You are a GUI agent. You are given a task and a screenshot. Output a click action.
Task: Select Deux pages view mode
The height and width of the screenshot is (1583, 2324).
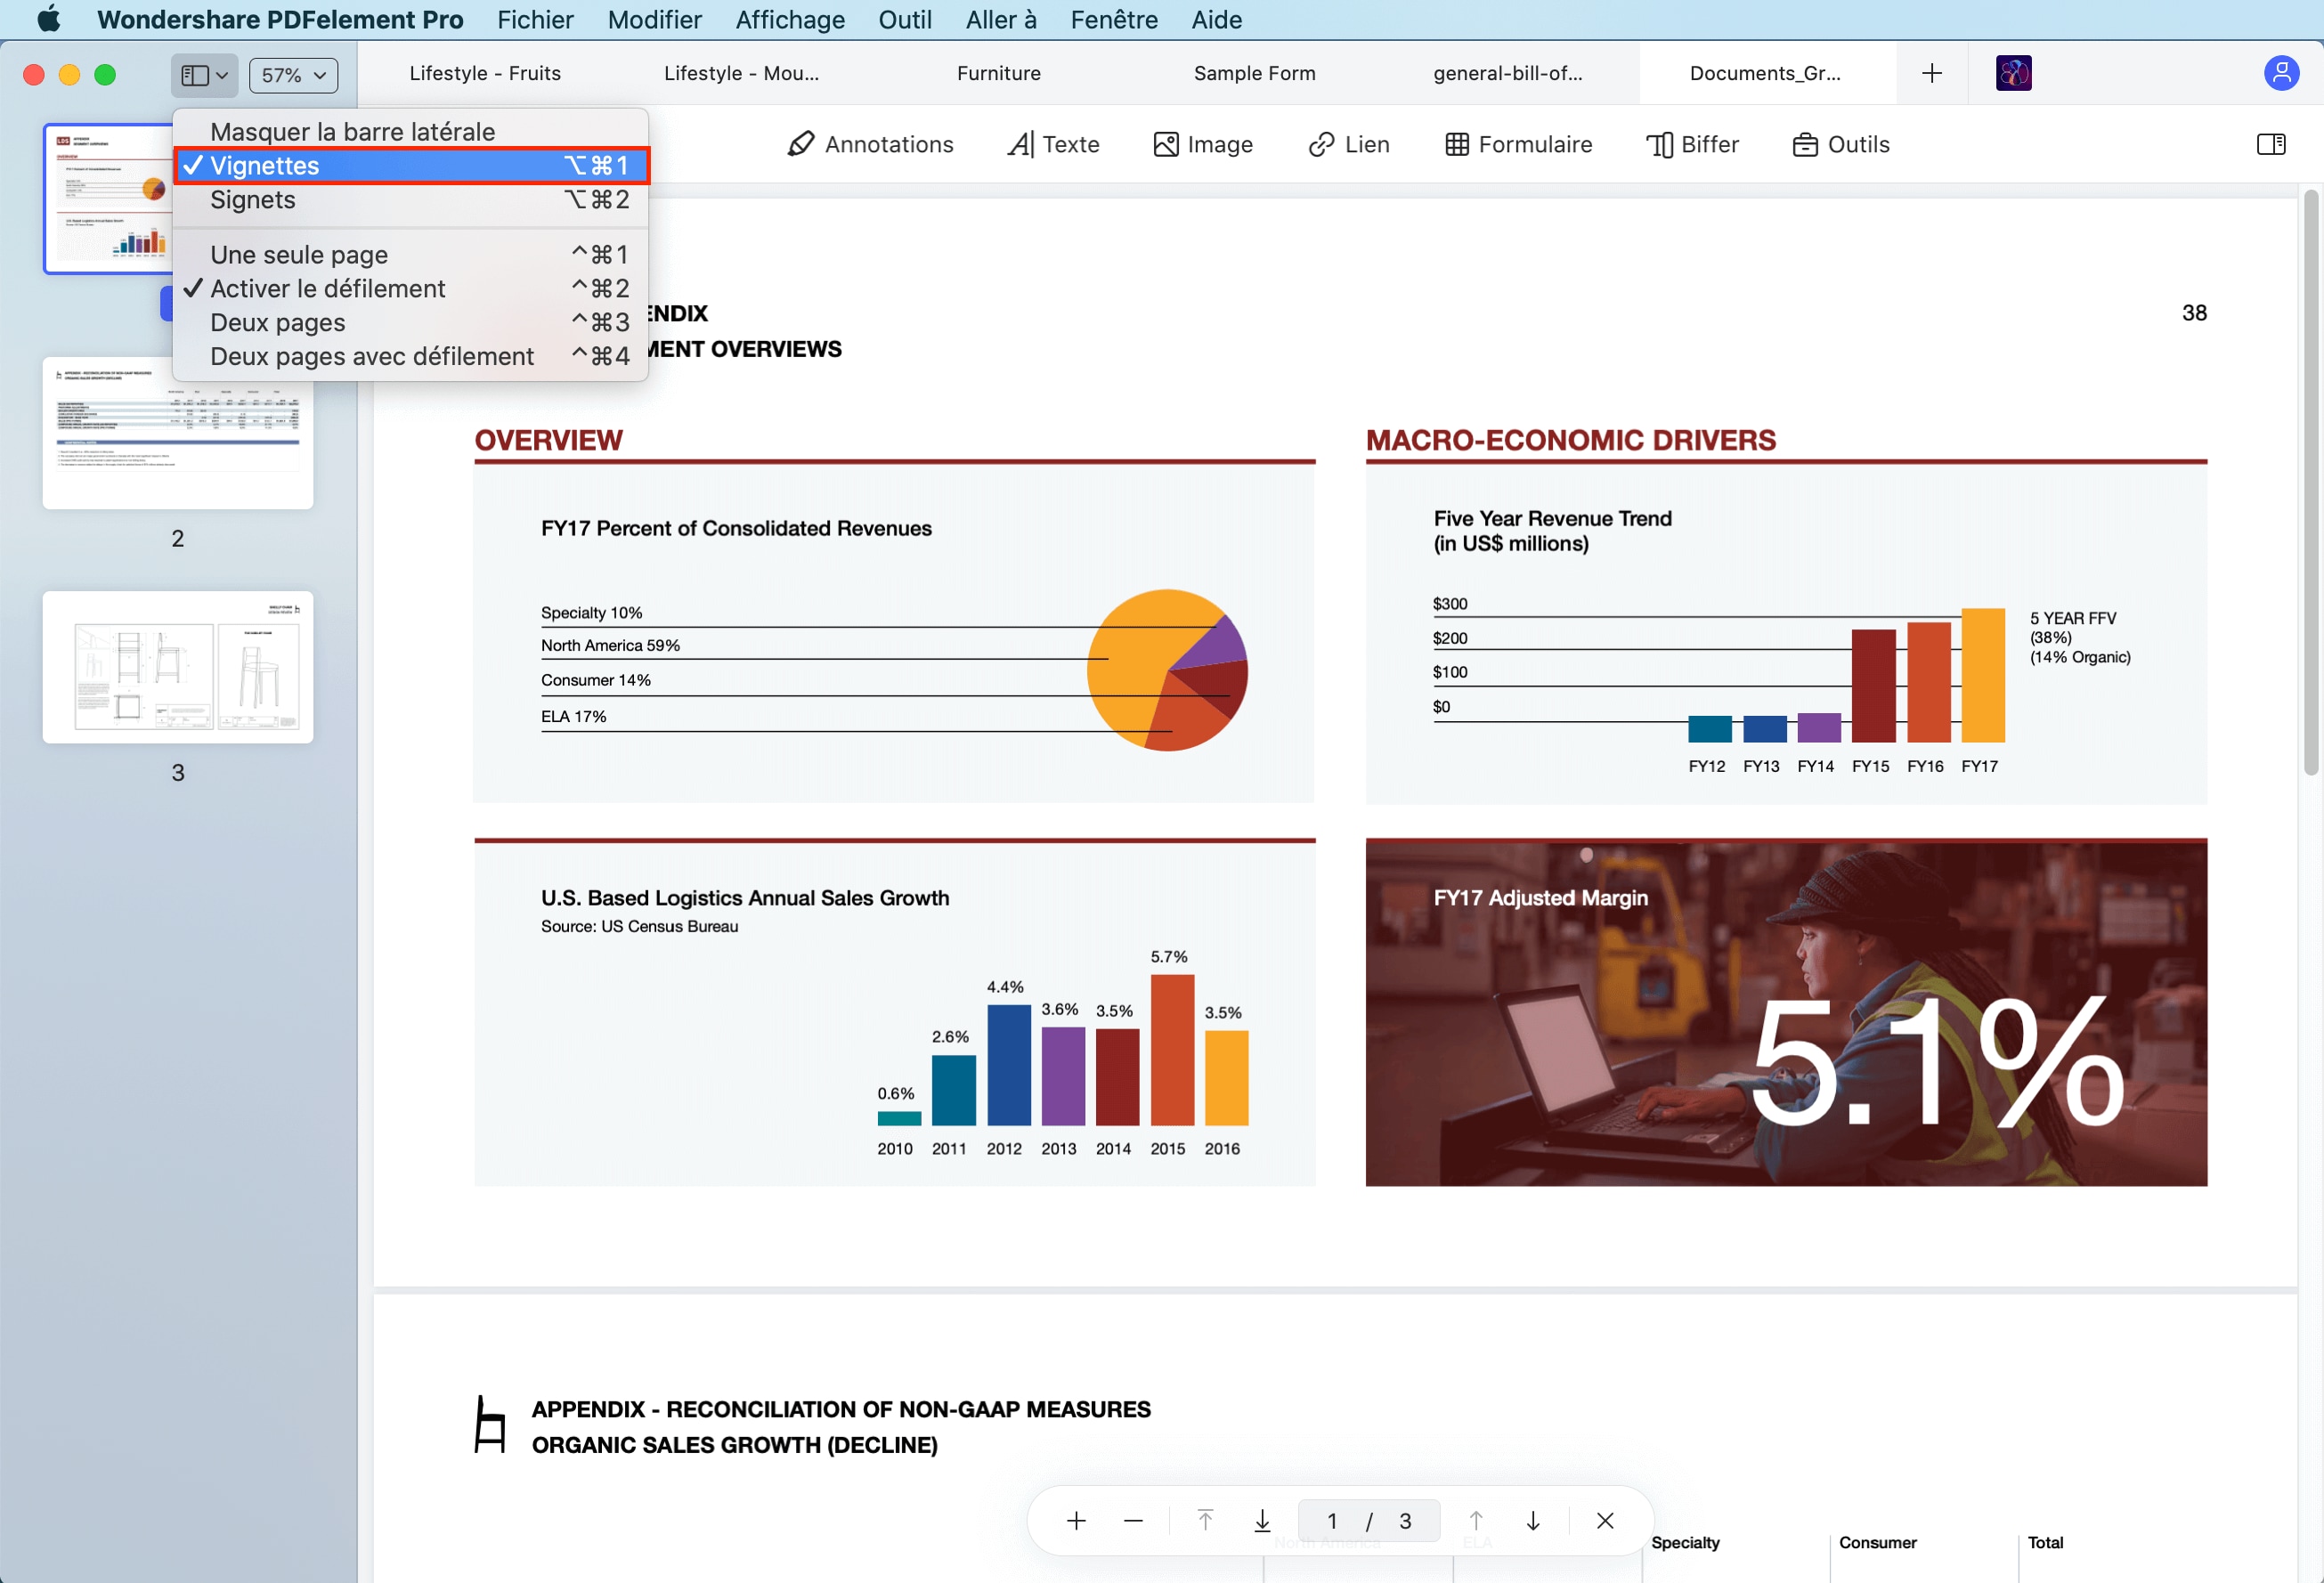tap(275, 321)
